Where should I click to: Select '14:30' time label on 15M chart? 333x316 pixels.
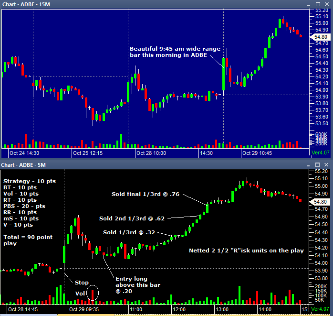click(x=207, y=153)
